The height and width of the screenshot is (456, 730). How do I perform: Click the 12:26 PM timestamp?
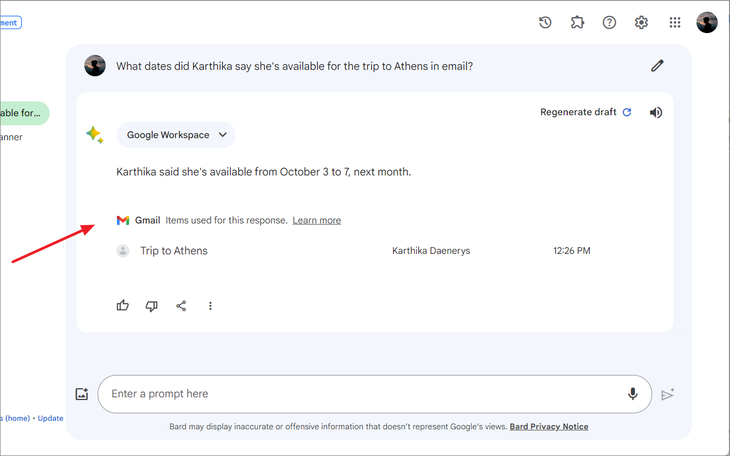(572, 251)
